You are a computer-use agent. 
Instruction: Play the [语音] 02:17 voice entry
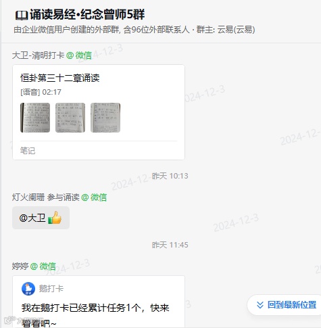41,92
